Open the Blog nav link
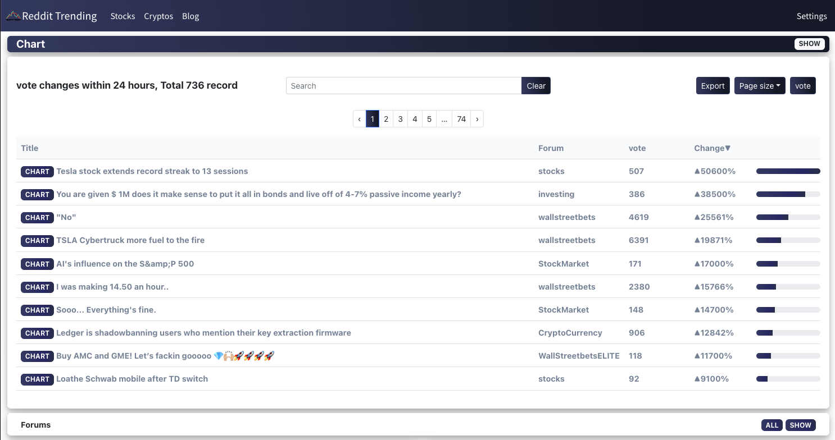 pos(190,16)
